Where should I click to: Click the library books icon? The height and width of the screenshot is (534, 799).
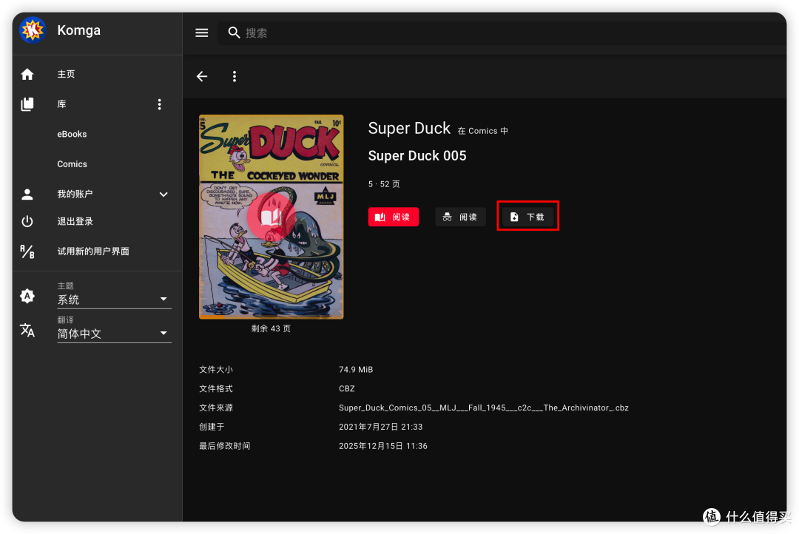click(x=27, y=104)
